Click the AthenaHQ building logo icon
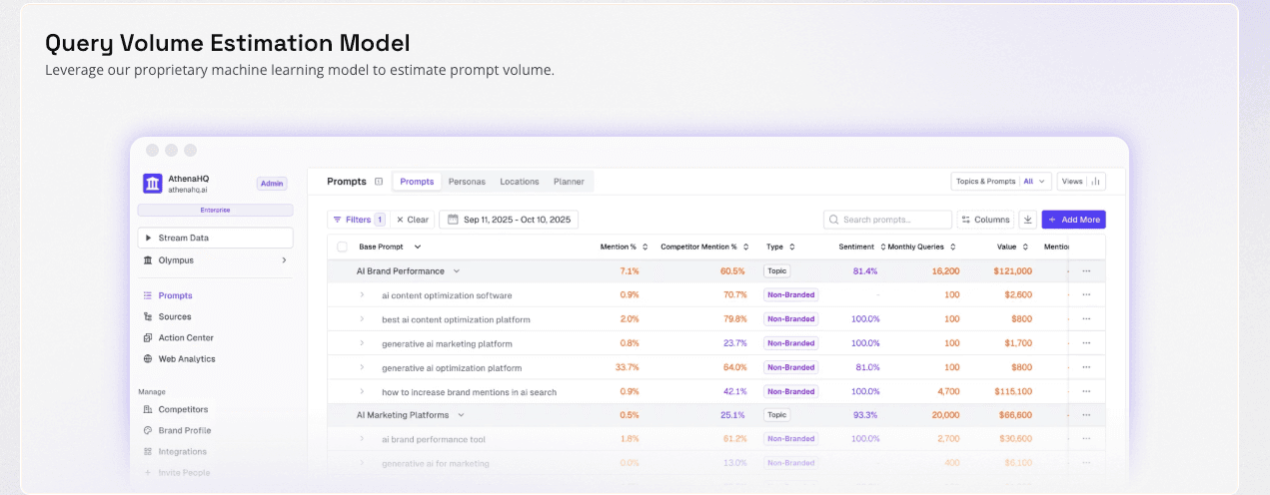The image size is (1270, 495). pos(152,184)
